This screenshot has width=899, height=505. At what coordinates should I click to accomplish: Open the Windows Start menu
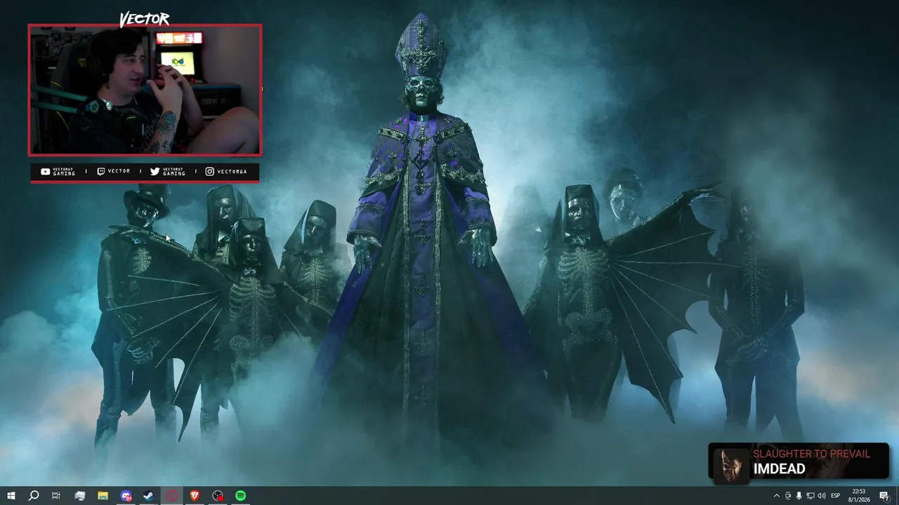pos(11,496)
